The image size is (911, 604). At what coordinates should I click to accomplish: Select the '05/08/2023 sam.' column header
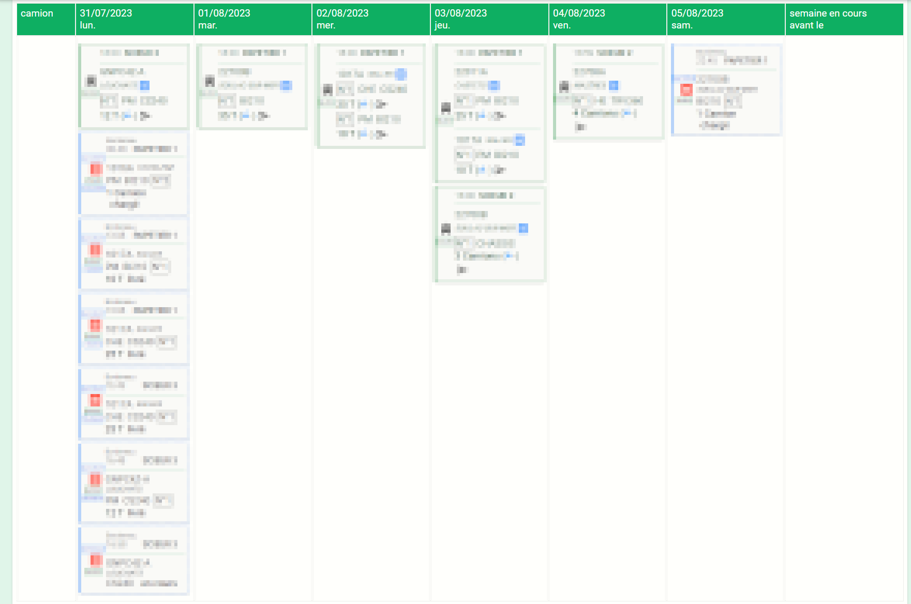[x=726, y=20]
